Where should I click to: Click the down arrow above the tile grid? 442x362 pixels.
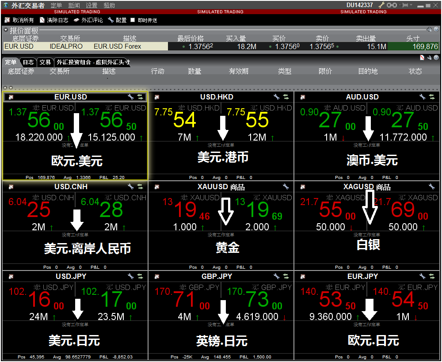click(x=11, y=88)
